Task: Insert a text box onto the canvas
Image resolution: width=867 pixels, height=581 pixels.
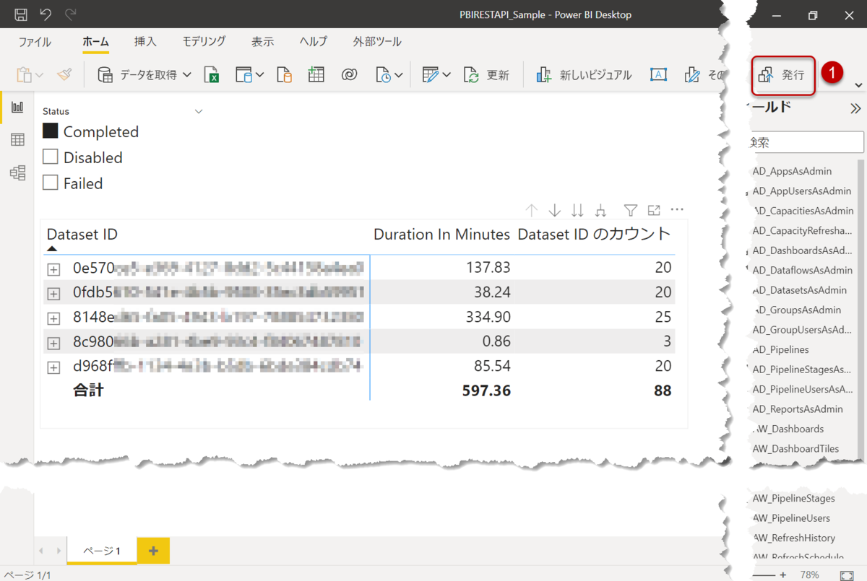Action: (x=658, y=75)
